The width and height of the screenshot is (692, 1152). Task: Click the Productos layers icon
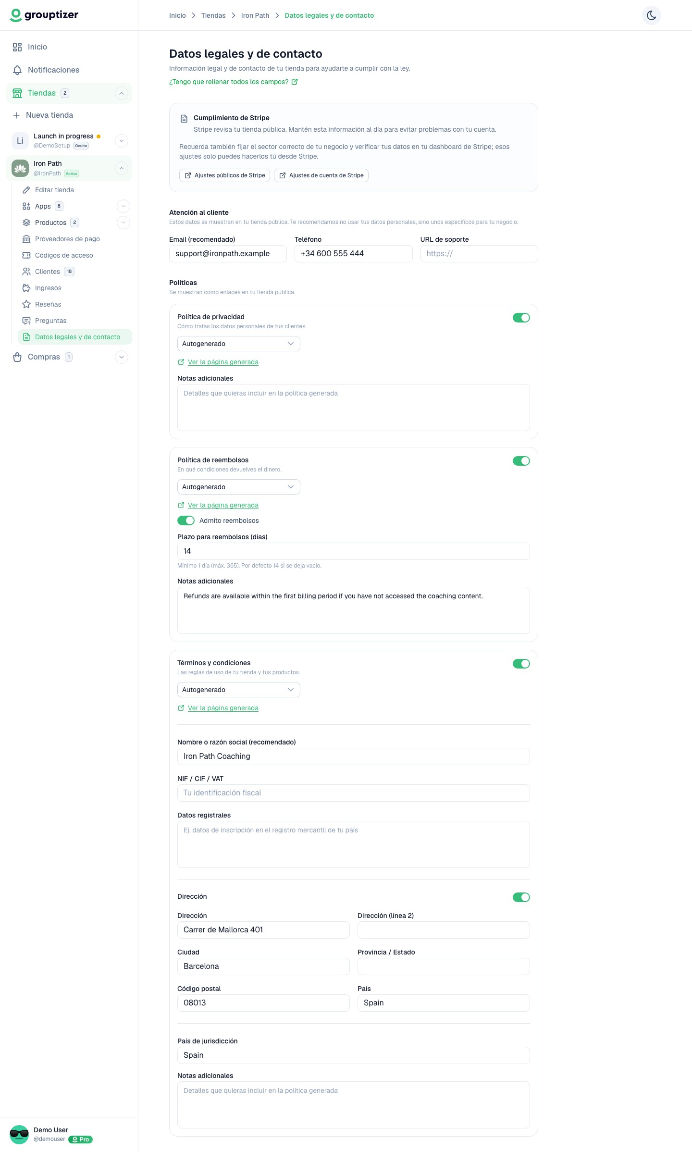coord(26,223)
